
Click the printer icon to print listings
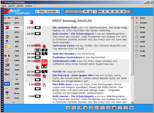tap(91, 108)
